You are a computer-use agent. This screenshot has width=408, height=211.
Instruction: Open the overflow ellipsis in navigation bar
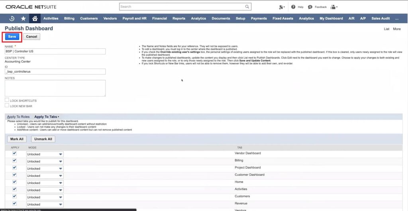point(397,18)
